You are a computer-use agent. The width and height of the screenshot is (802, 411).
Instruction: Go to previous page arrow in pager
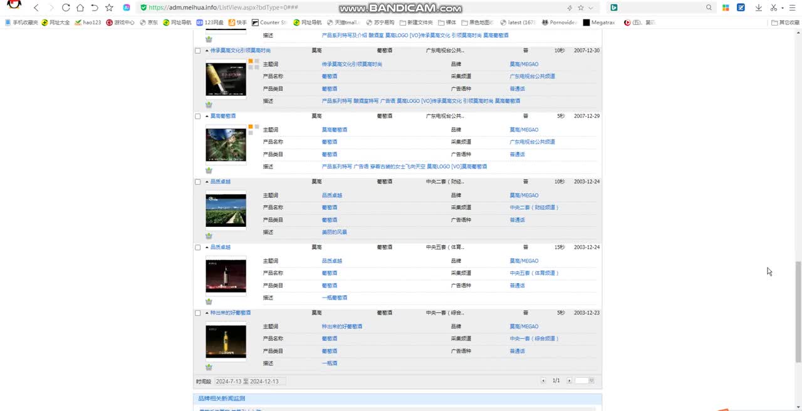543,380
